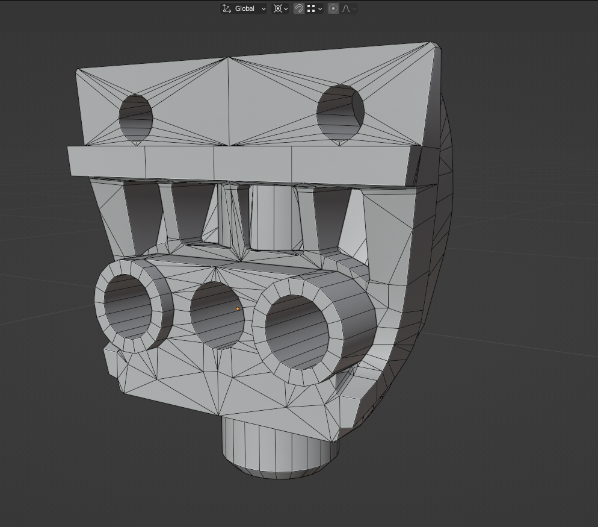Toggle the snap magnet button
The width and height of the screenshot is (598, 527).
click(x=299, y=8)
